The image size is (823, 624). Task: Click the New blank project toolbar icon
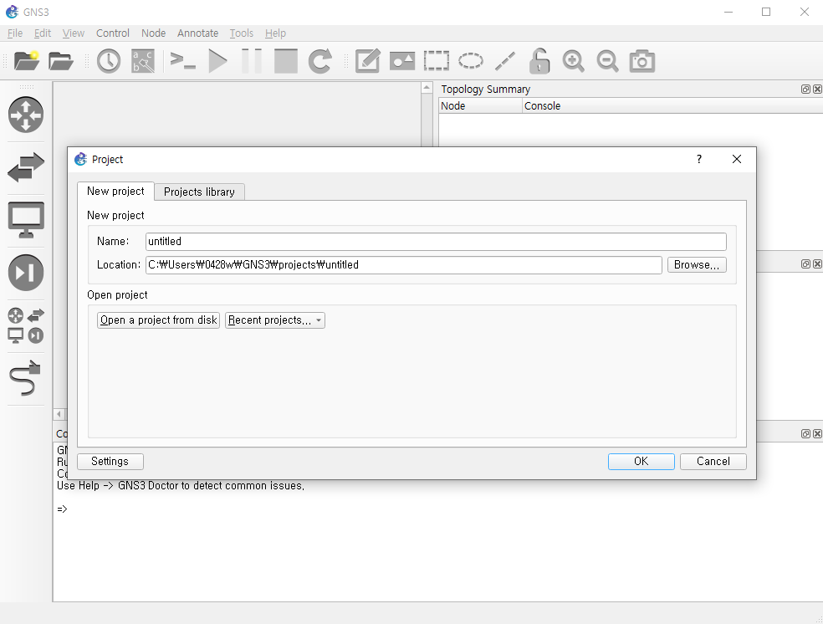tap(26, 61)
